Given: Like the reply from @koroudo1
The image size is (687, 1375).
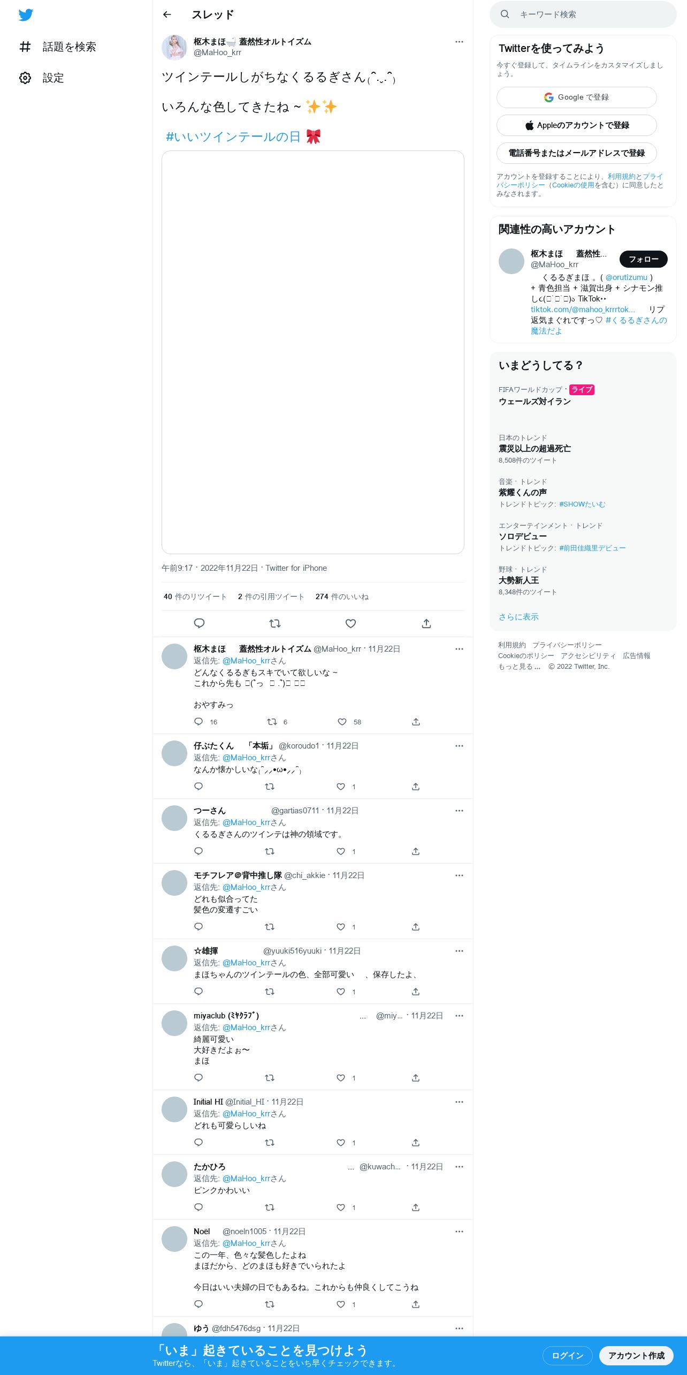Looking at the screenshot, I should coord(341,787).
